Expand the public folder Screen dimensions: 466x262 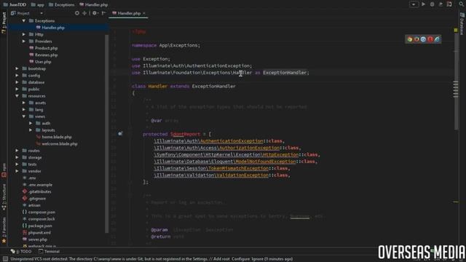17,89
